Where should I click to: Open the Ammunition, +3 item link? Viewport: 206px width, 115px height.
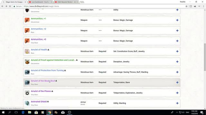click(38, 39)
